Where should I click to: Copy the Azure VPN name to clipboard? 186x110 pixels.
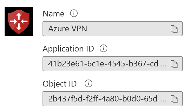point(174,29)
